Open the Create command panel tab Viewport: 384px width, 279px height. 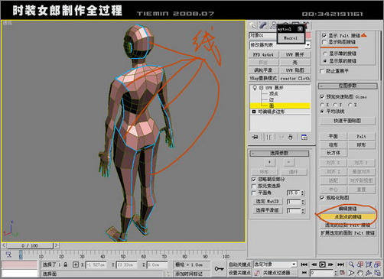click(253, 25)
